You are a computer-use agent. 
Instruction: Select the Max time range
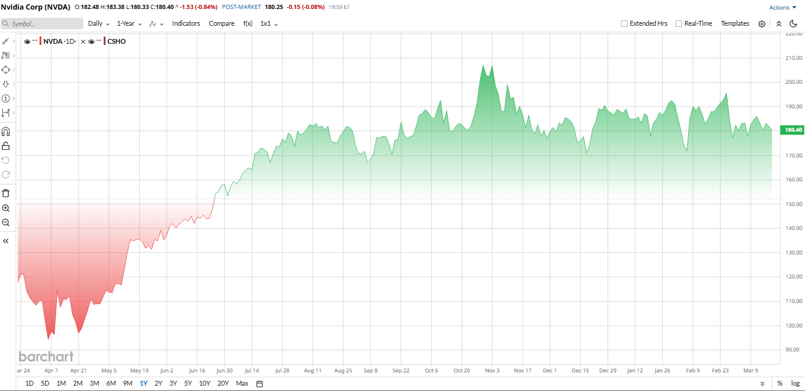click(242, 383)
